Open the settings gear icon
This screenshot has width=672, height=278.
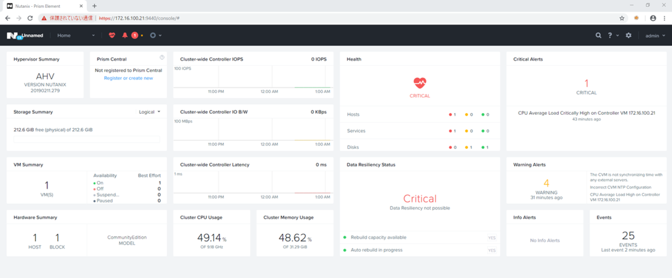[628, 35]
